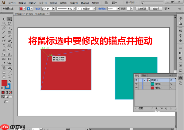The width and height of the screenshot is (184, 130).
Task: Open the 窗口(W) menu
Action: (85, 3)
